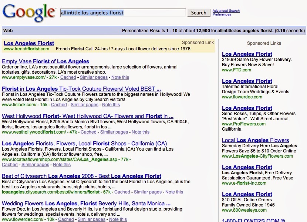
Task: Open Cached link for tictock.com result
Action: coord(59,105)
